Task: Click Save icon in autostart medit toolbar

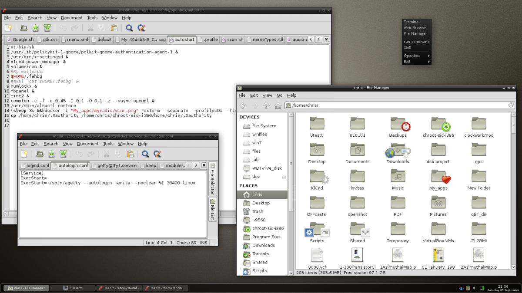Action: click(36, 28)
